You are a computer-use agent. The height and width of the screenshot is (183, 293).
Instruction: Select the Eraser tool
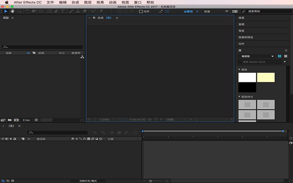(x=85, y=11)
